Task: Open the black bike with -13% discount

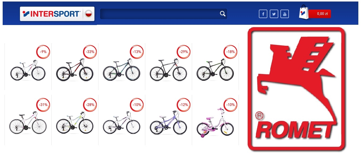Action: coord(122,70)
